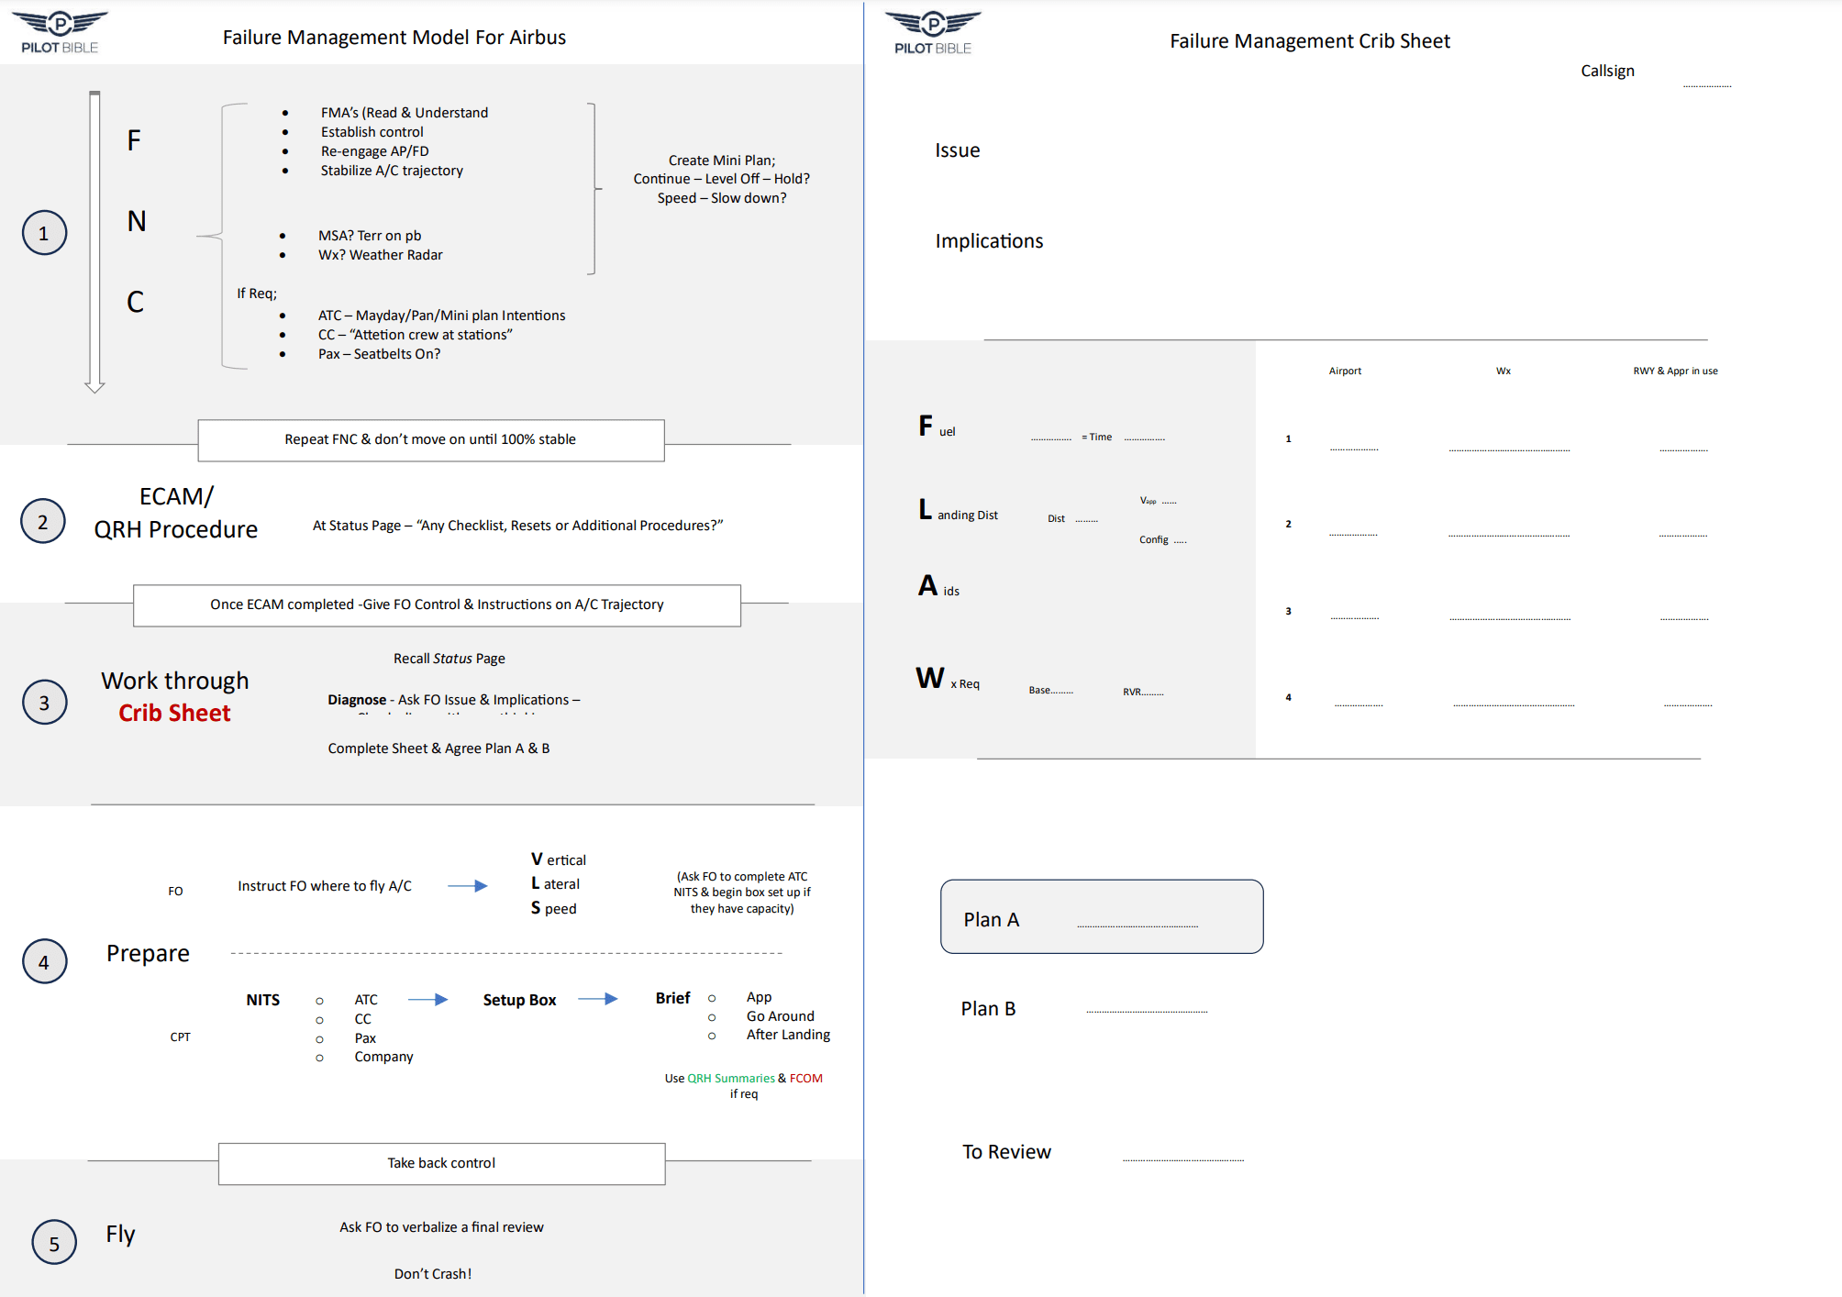Click the 'Wx' column header
This screenshot has width=1842, height=1297.
point(1504,371)
